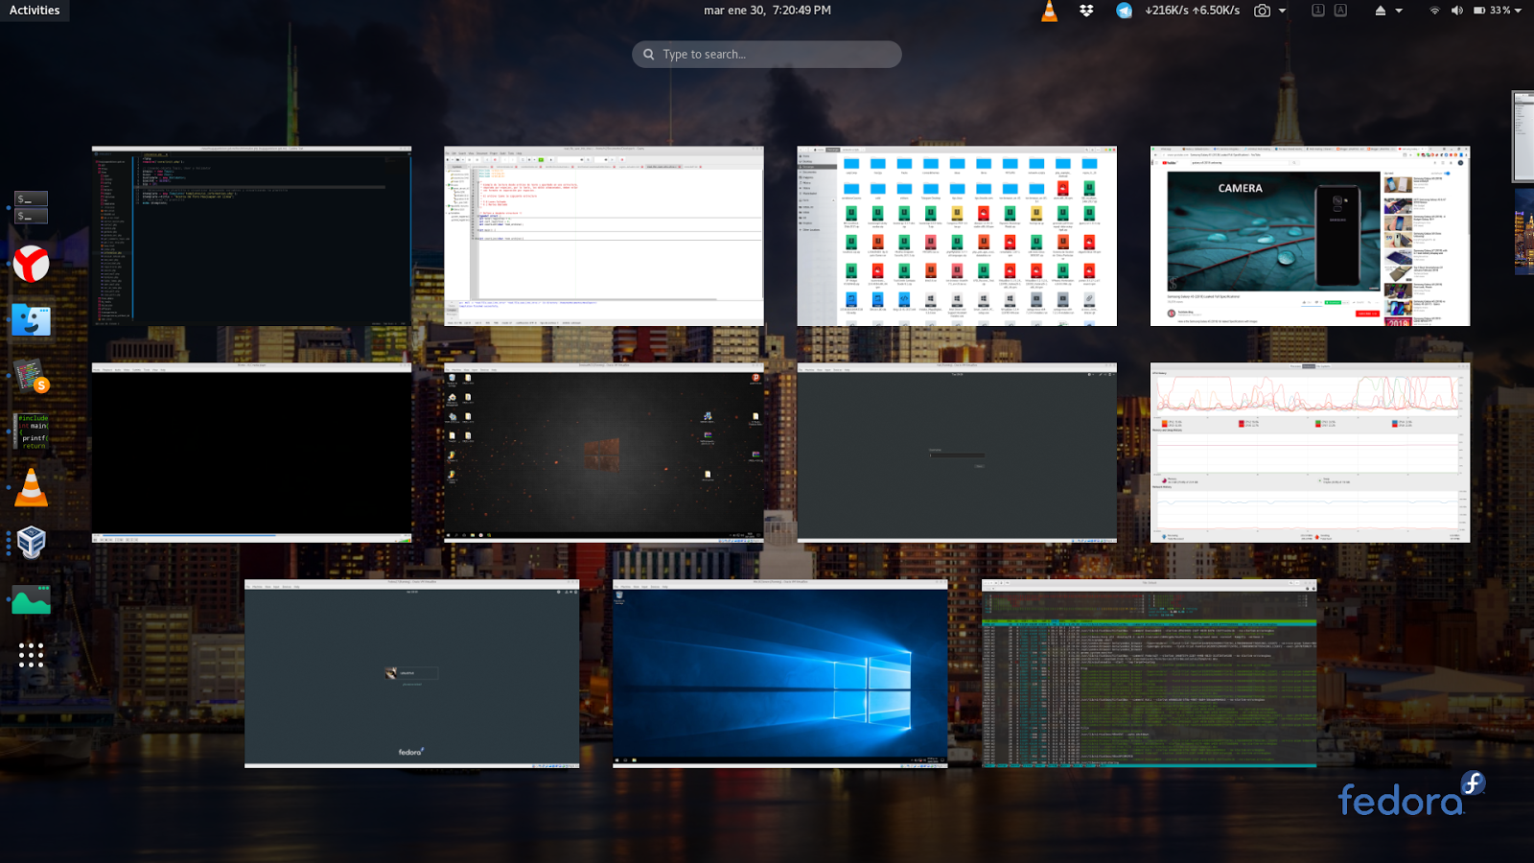
Task: Select the Windows 10 VM window thumbnail
Action: [x=780, y=673]
